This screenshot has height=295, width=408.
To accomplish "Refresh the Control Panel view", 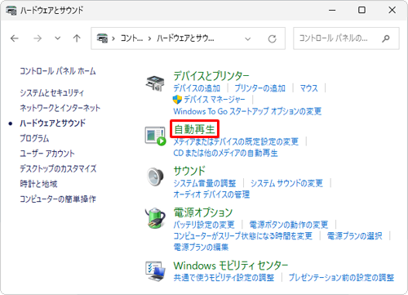I will click(x=272, y=39).
